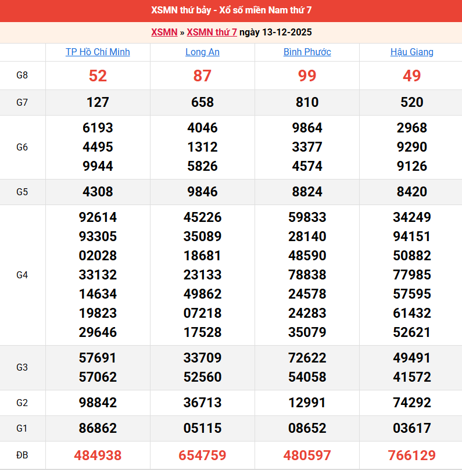
Task: Click the XSMN breadcrumb link
Action: point(164,33)
